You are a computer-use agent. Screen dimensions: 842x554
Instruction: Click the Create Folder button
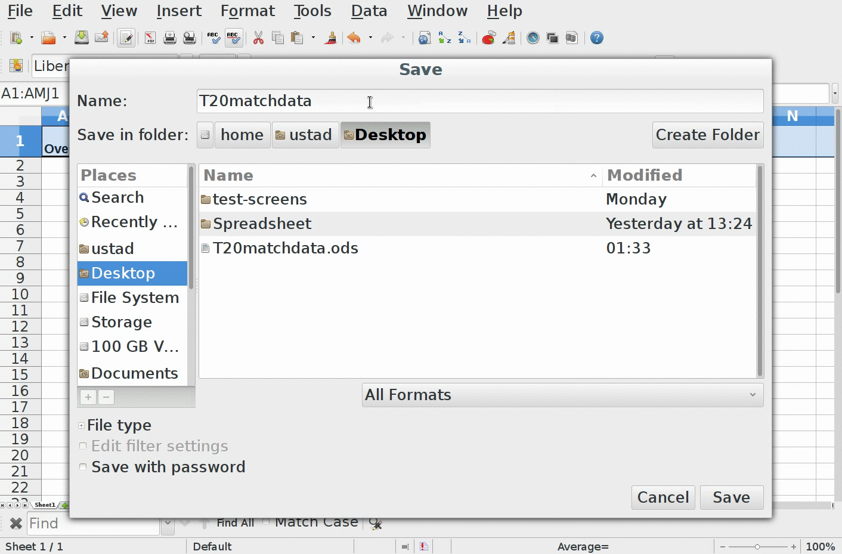pyautogui.click(x=707, y=135)
